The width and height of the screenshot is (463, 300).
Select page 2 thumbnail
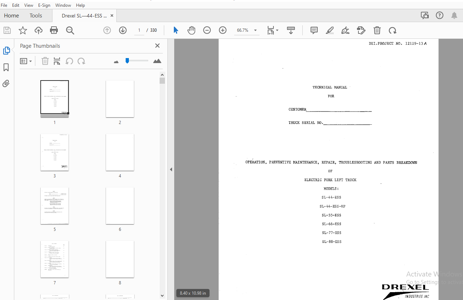(120, 99)
